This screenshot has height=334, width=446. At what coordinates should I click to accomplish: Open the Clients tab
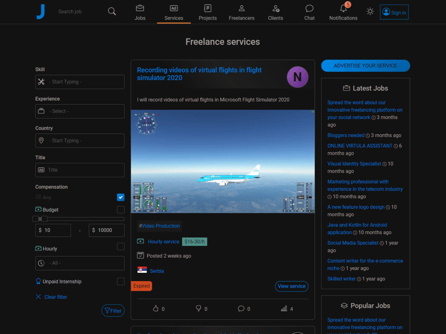click(275, 13)
